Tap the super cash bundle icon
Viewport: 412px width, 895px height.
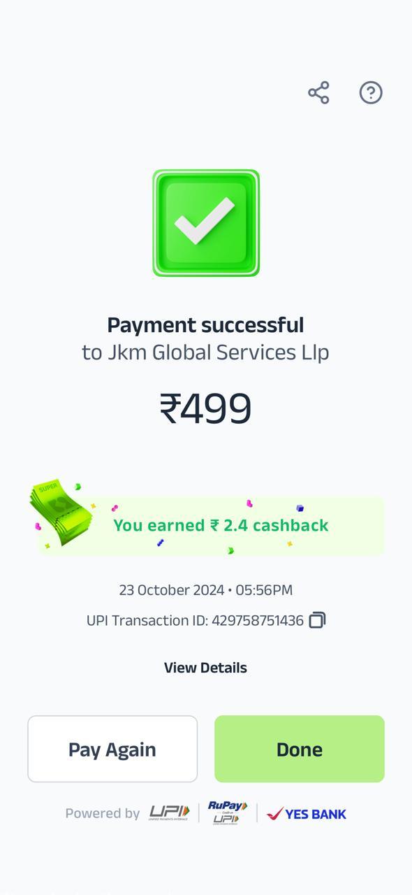tap(61, 513)
